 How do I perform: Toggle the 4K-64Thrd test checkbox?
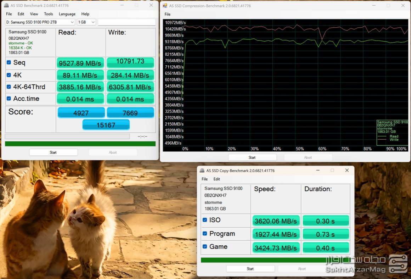coord(9,87)
